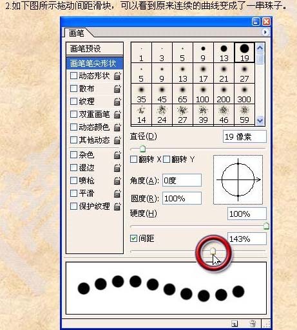The height and width of the screenshot is (330, 297).
Task: Click brush list scroll up arrow
Action: 260,48
